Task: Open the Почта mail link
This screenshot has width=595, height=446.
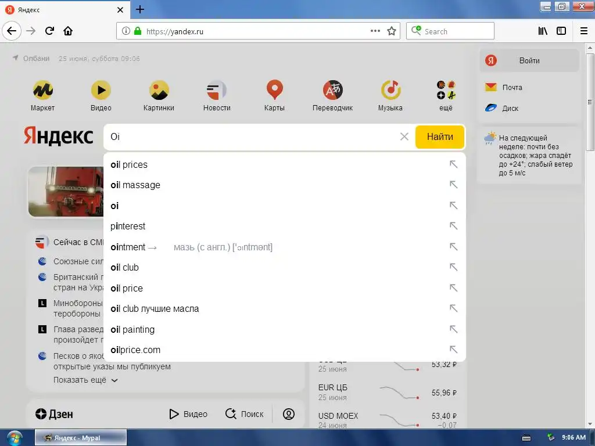Action: click(x=504, y=88)
